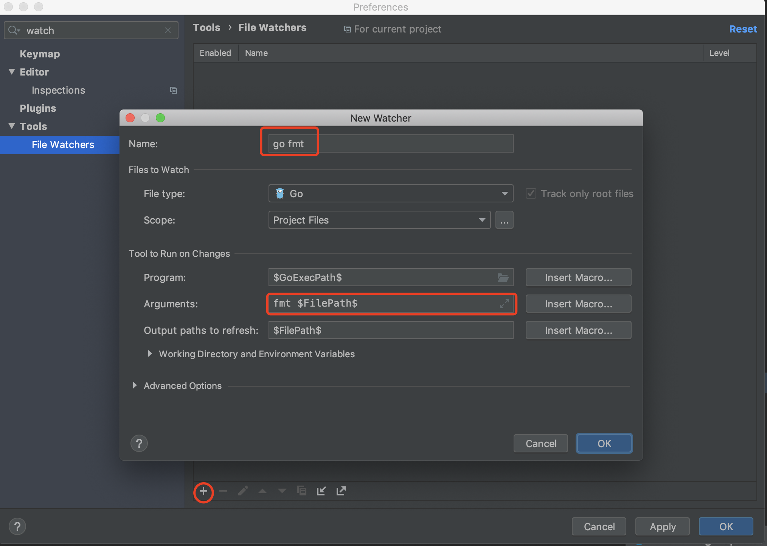This screenshot has height=546, width=767.
Task: Click the add watcher plus icon
Action: click(x=203, y=491)
